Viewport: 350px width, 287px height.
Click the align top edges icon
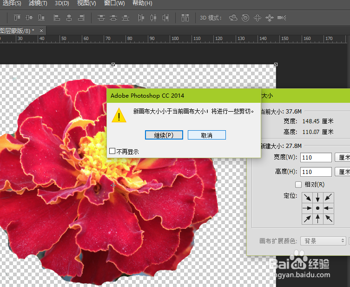coord(17,17)
